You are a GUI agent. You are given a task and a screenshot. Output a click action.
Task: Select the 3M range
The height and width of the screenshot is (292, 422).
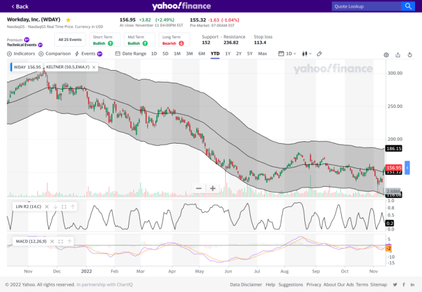pos(189,54)
